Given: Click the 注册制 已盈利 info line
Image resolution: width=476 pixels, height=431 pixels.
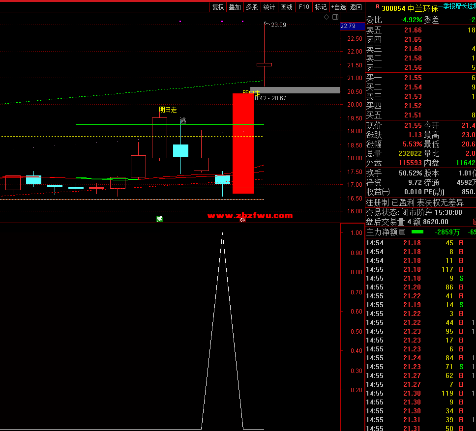Looking at the screenshot, I should [x=415, y=202].
